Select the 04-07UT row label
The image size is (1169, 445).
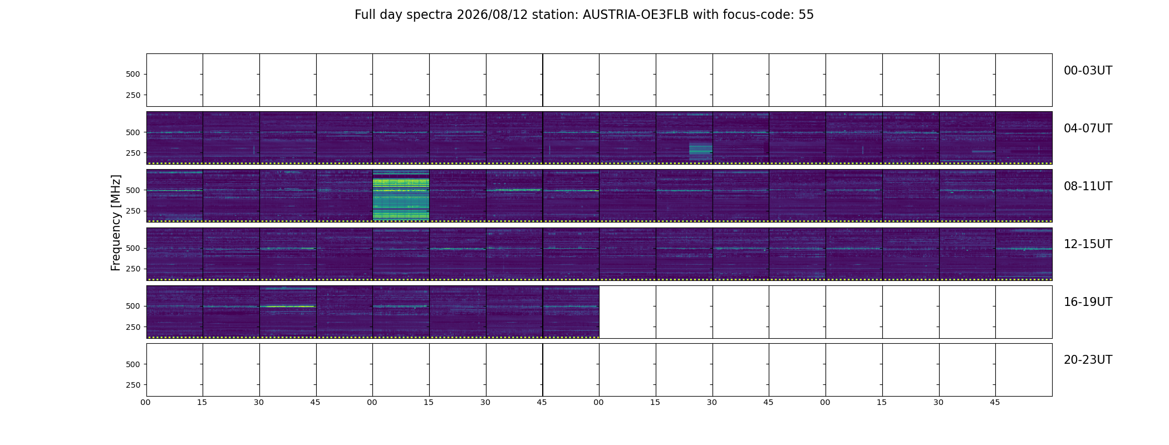(x=1088, y=128)
